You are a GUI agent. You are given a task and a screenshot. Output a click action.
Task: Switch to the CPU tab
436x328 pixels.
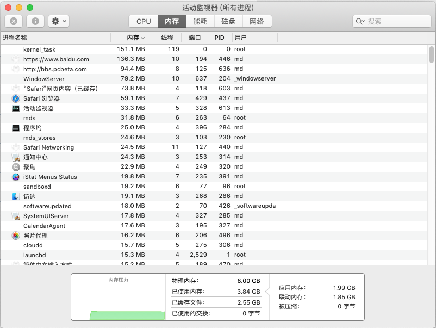tap(144, 21)
